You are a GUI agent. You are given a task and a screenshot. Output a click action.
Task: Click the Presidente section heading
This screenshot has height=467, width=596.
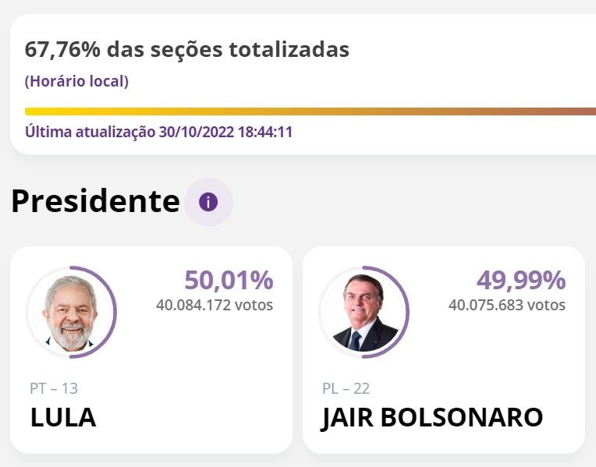coord(95,201)
